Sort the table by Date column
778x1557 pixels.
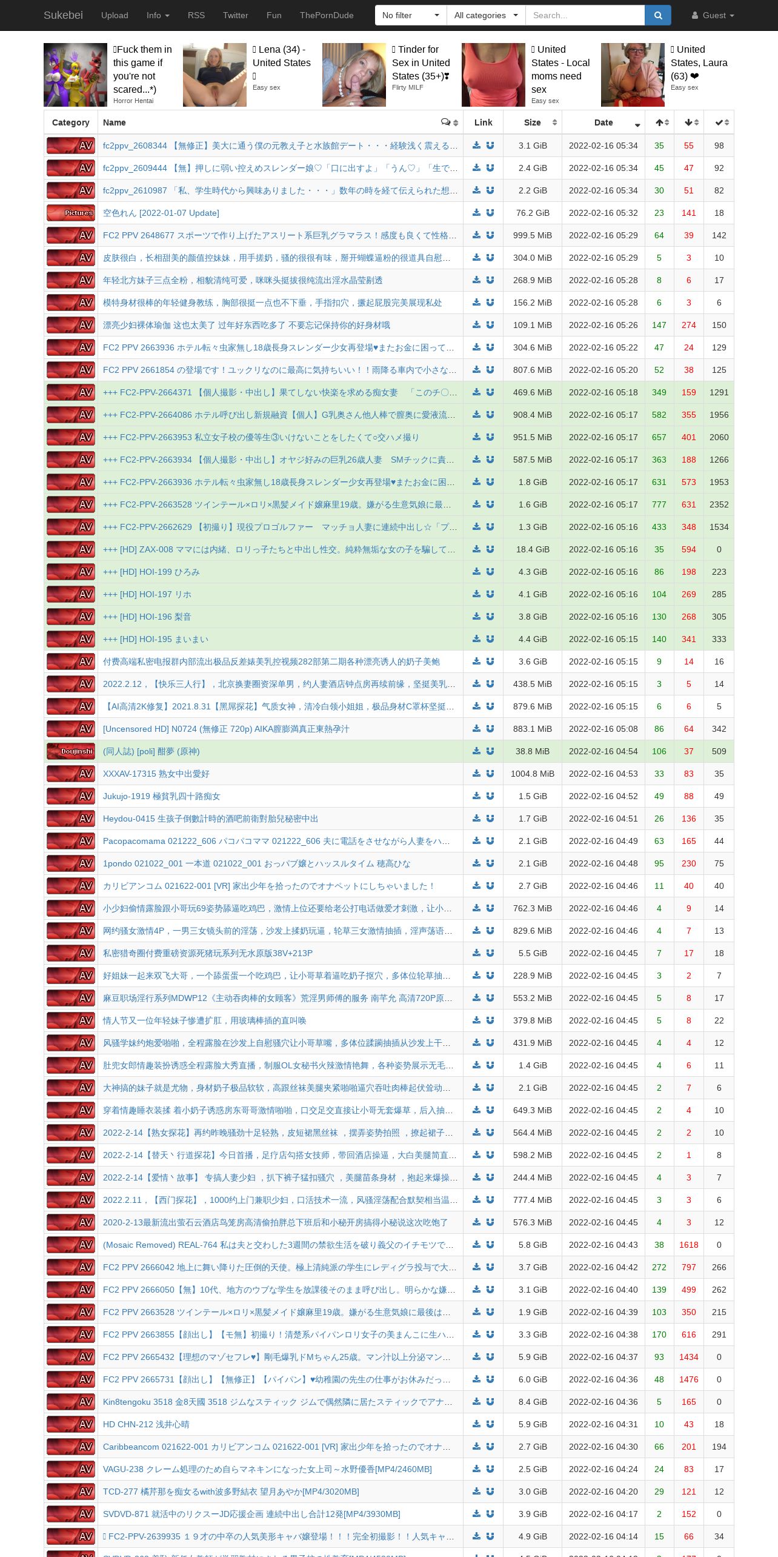pyautogui.click(x=603, y=122)
